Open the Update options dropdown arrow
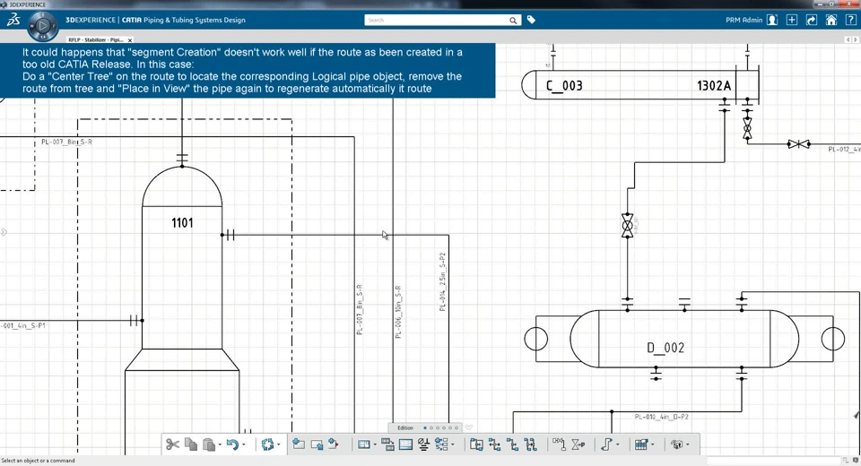The height and width of the screenshot is (466, 861). [278, 444]
